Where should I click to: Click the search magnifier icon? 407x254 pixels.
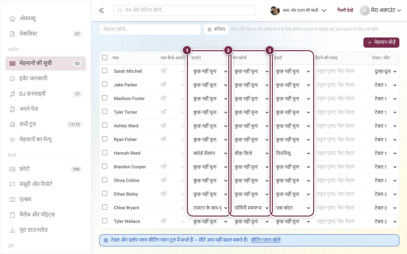120,10
